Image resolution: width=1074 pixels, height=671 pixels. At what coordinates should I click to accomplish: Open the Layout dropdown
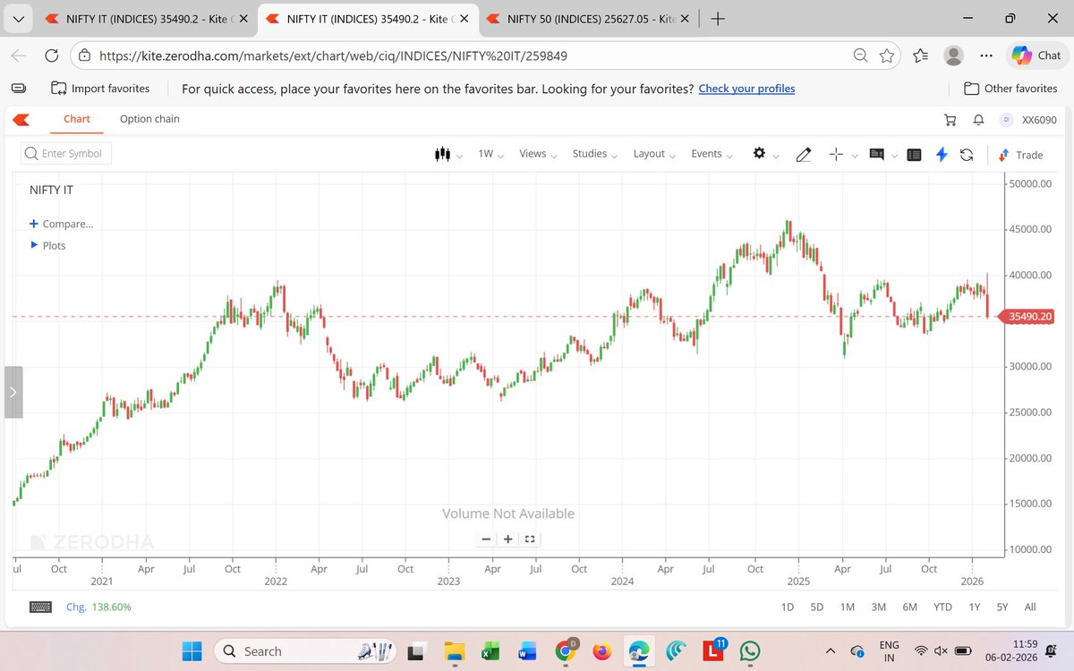coord(655,154)
